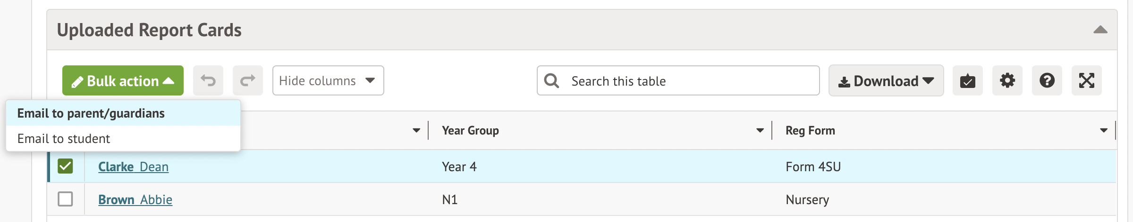Click the search magnifier icon
The height and width of the screenshot is (222, 1133).
[551, 81]
